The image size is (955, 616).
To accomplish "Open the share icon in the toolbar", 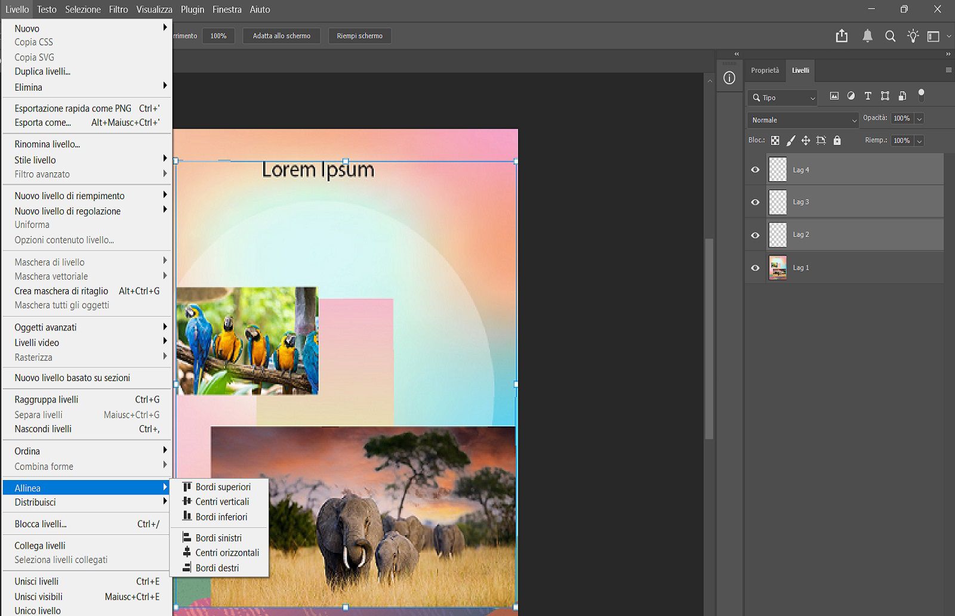I will coord(842,36).
